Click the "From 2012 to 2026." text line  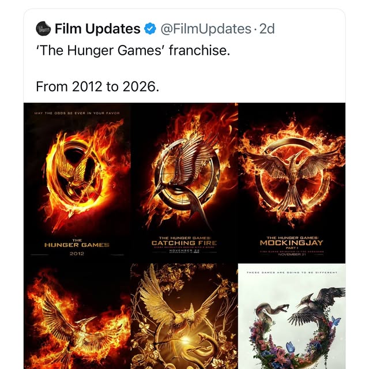click(x=97, y=86)
